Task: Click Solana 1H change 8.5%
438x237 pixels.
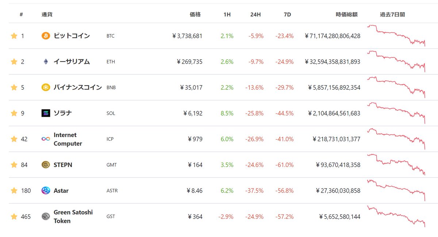Action: point(227,113)
